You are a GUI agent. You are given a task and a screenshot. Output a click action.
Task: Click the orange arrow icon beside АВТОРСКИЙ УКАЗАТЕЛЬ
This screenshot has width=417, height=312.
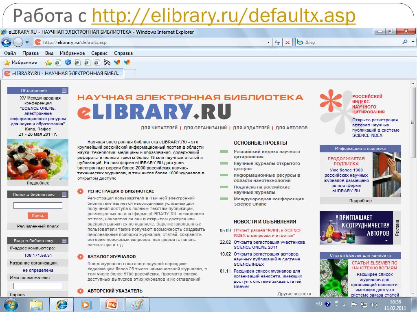pyautogui.click(x=80, y=291)
